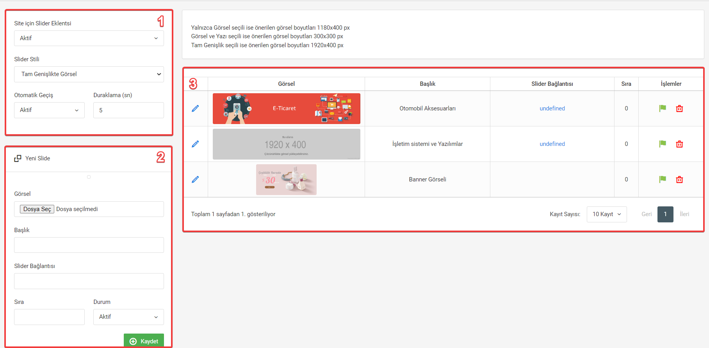Click pencil icon for Banner Görseli row
Image resolution: width=709 pixels, height=348 pixels.
(195, 179)
